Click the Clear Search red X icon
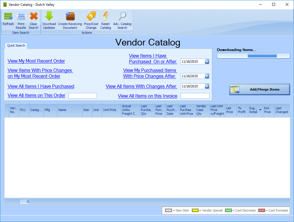The width and height of the screenshot is (294, 222). tap(33, 17)
